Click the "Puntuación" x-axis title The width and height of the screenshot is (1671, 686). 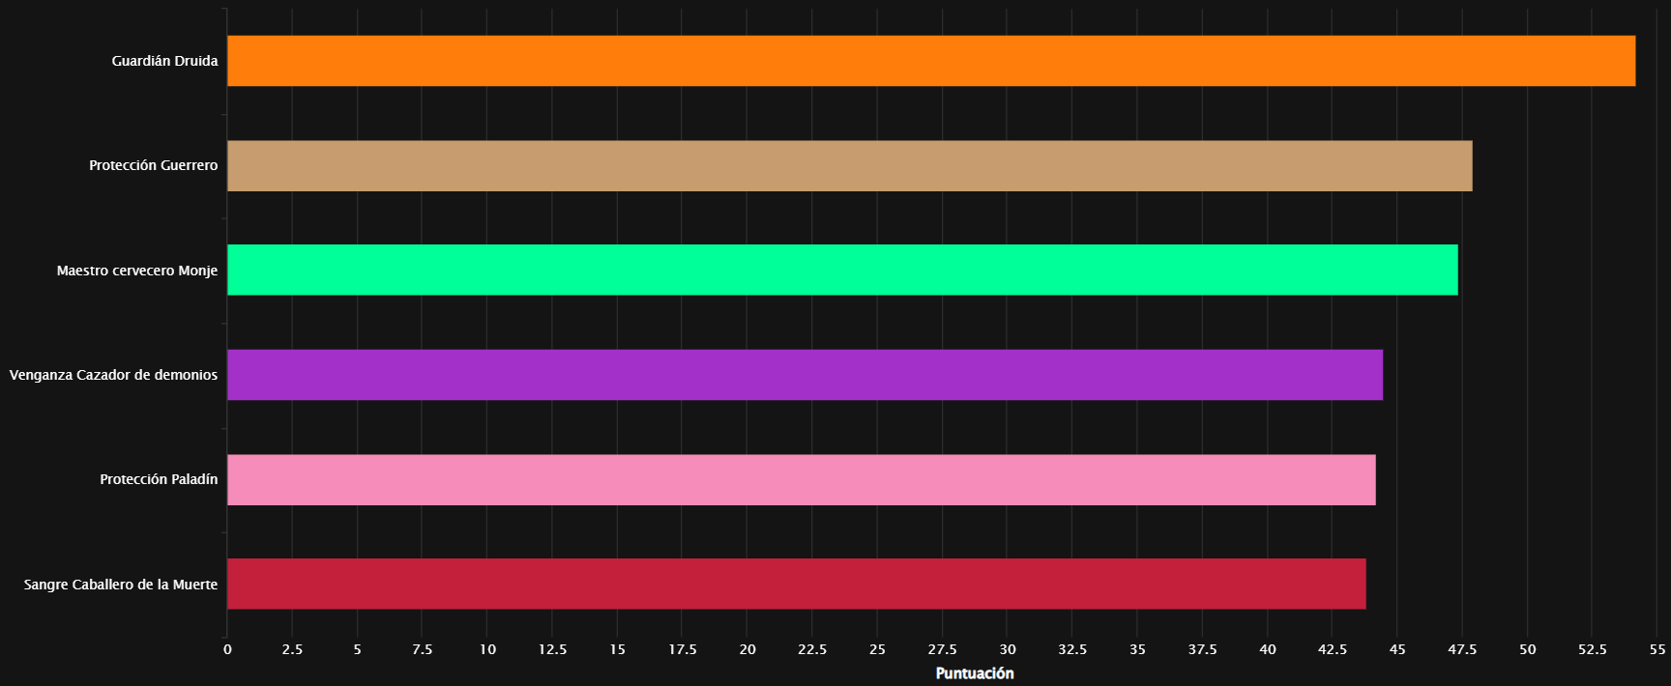point(974,673)
